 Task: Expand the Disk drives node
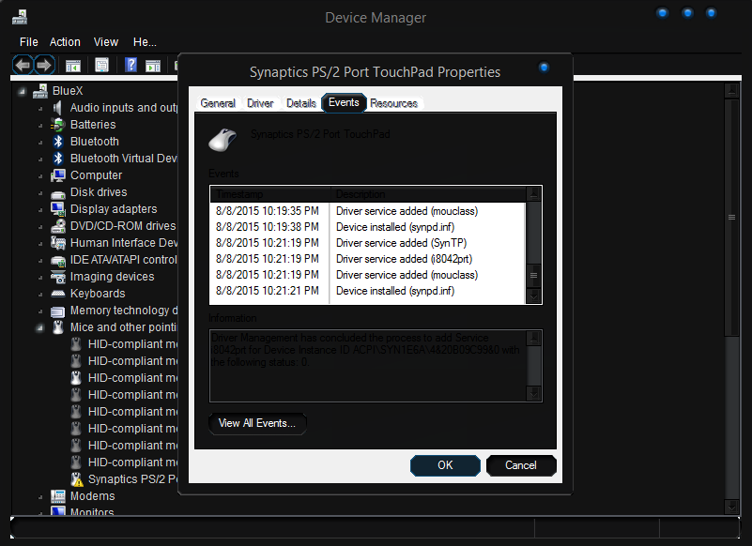tap(40, 192)
